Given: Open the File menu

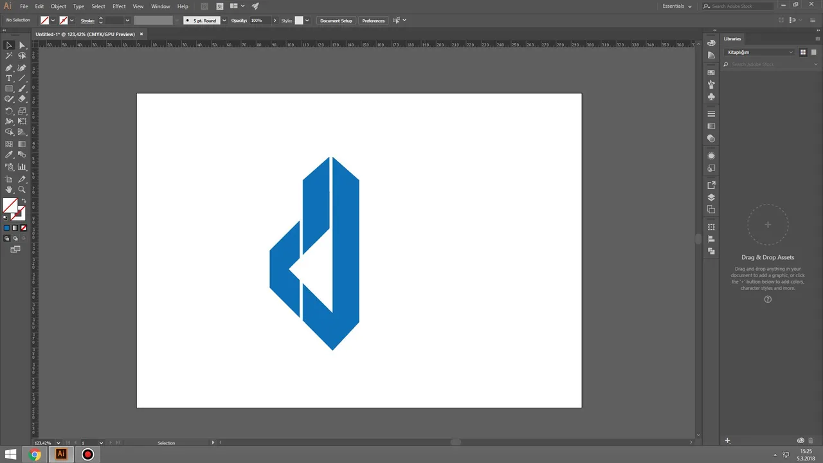Looking at the screenshot, I should [24, 6].
